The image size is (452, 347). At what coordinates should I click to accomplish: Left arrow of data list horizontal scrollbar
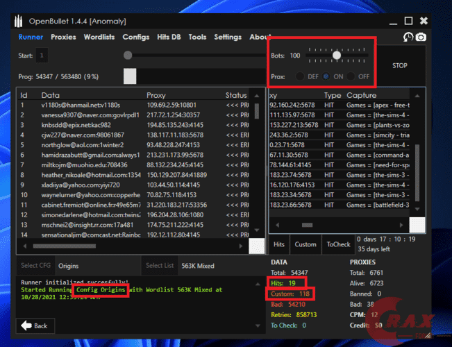point(25,246)
